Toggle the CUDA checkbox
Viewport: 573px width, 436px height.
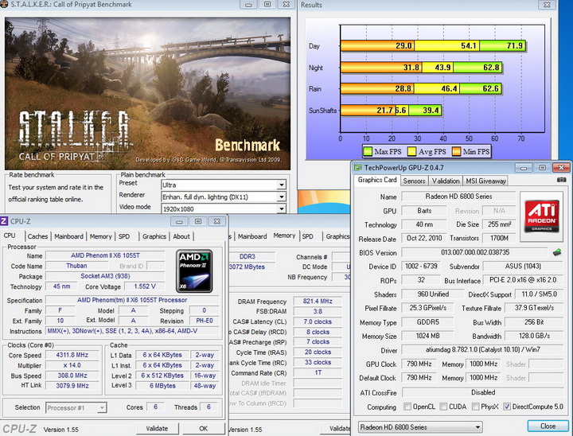[443, 407]
